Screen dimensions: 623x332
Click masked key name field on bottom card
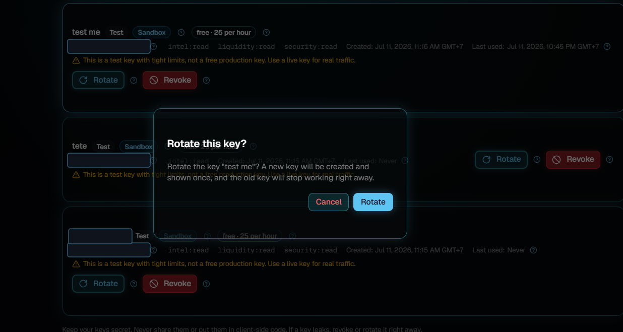(100, 236)
